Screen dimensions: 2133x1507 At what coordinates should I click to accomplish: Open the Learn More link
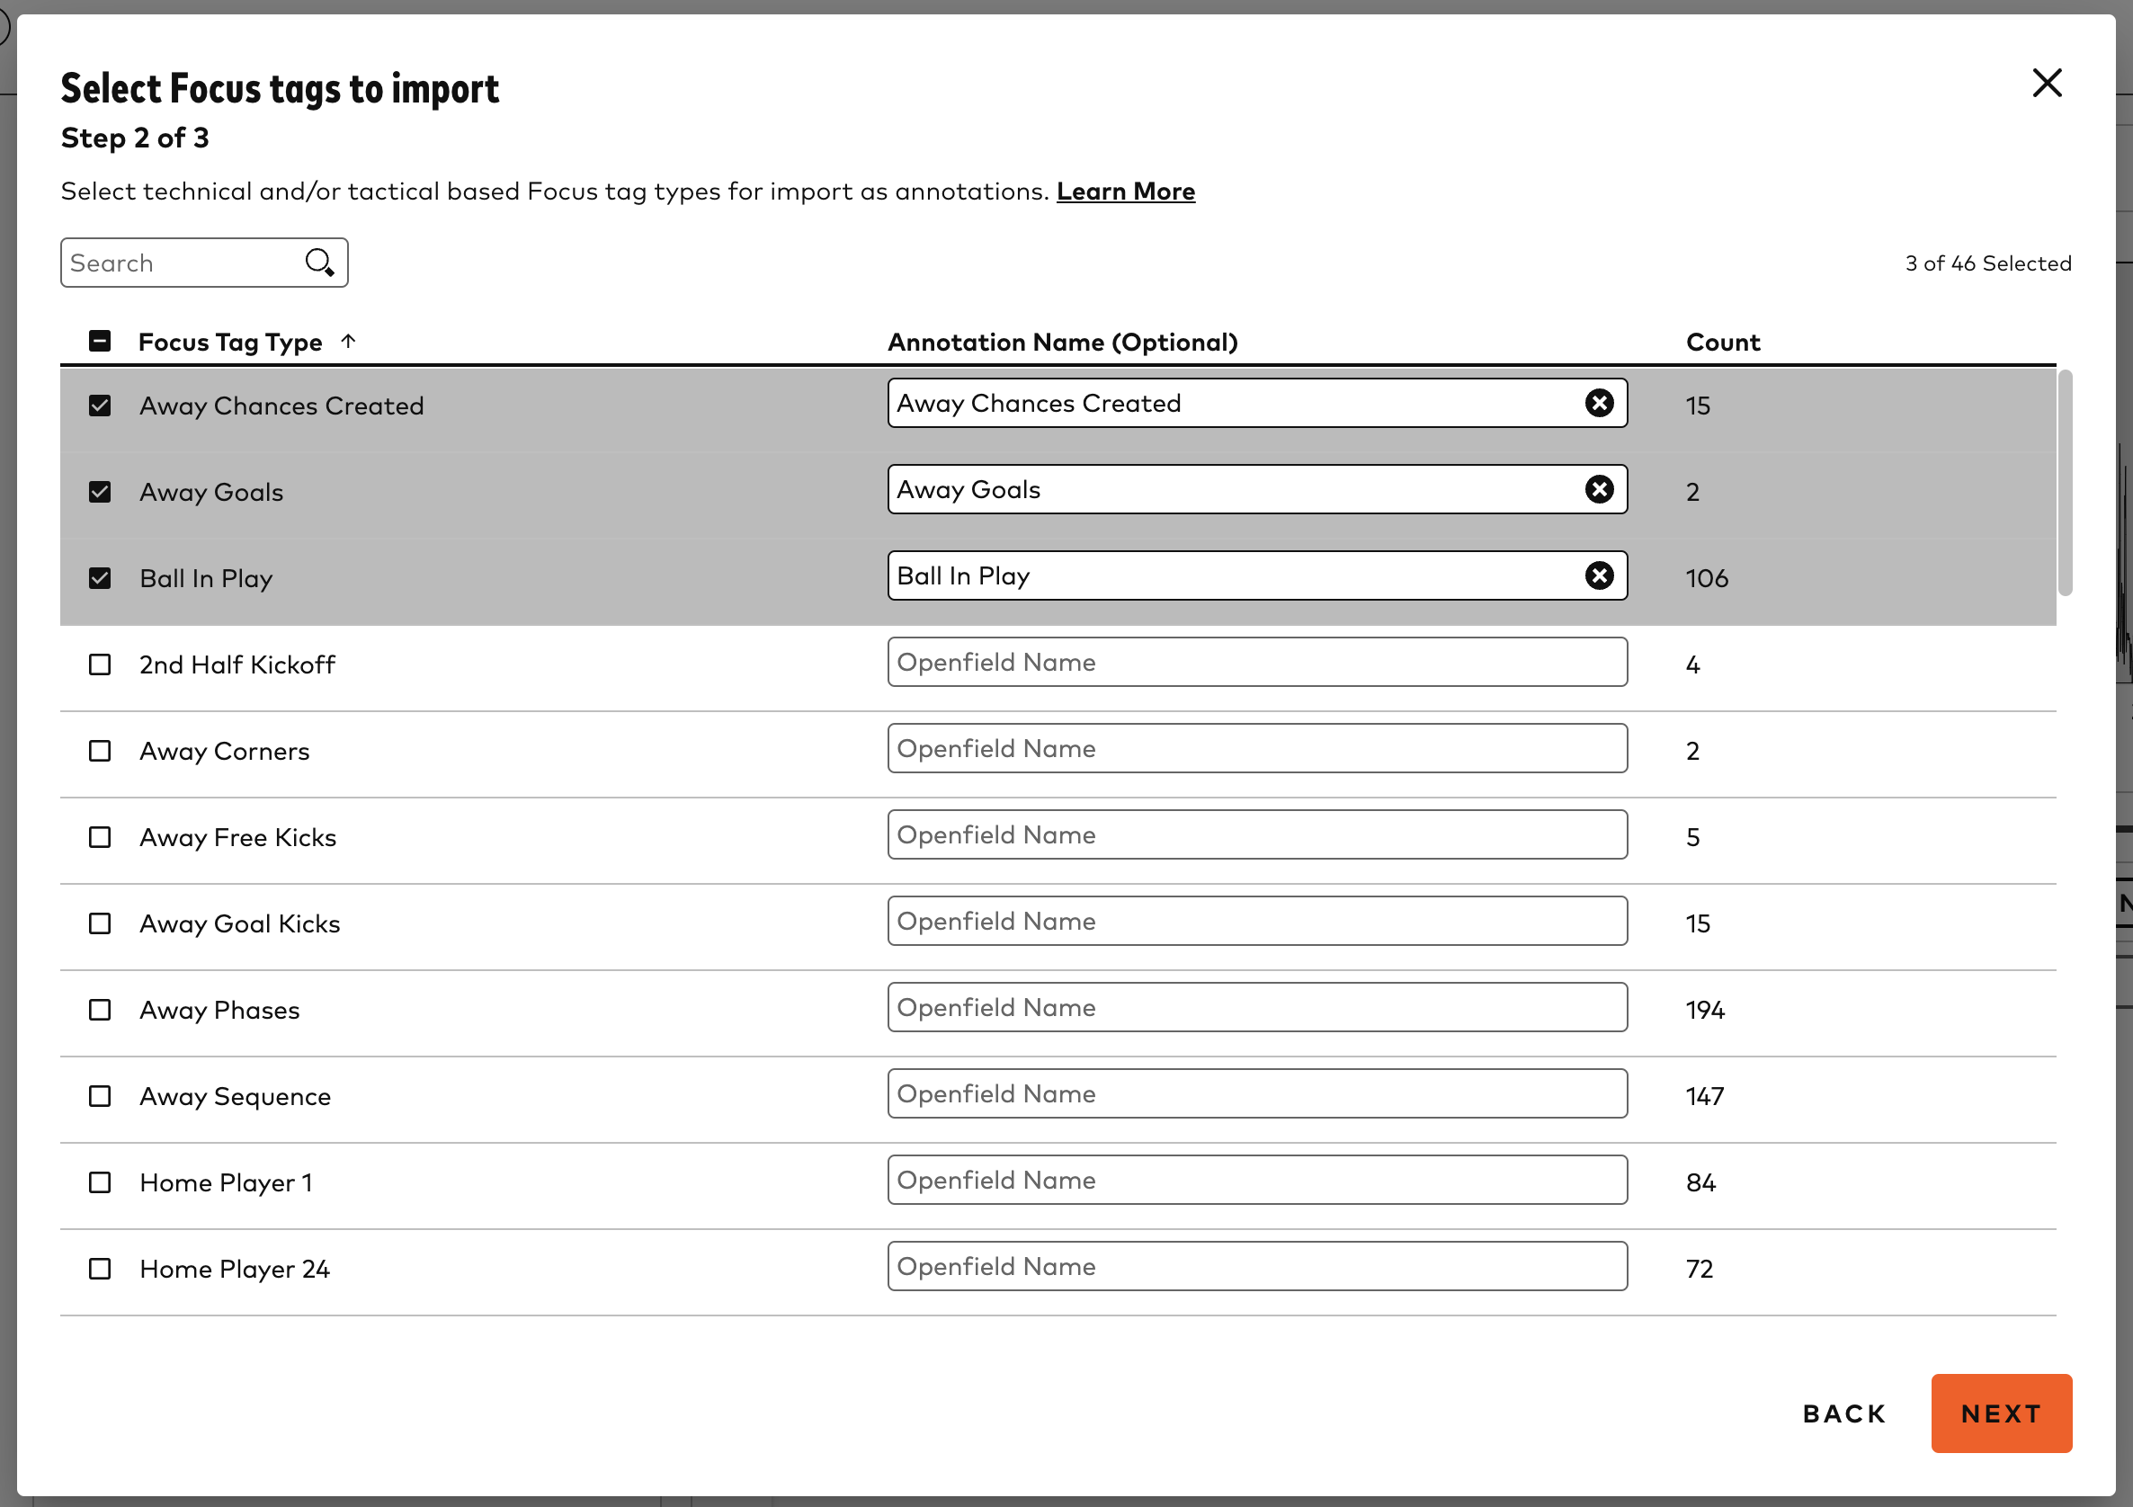point(1125,191)
